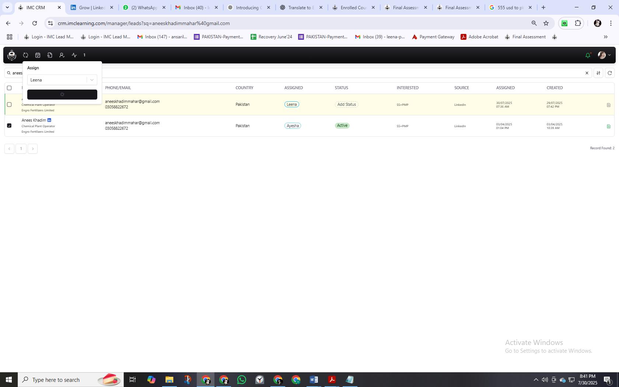Click the browser back arrow
This screenshot has height=387, width=619.
pos(8,23)
